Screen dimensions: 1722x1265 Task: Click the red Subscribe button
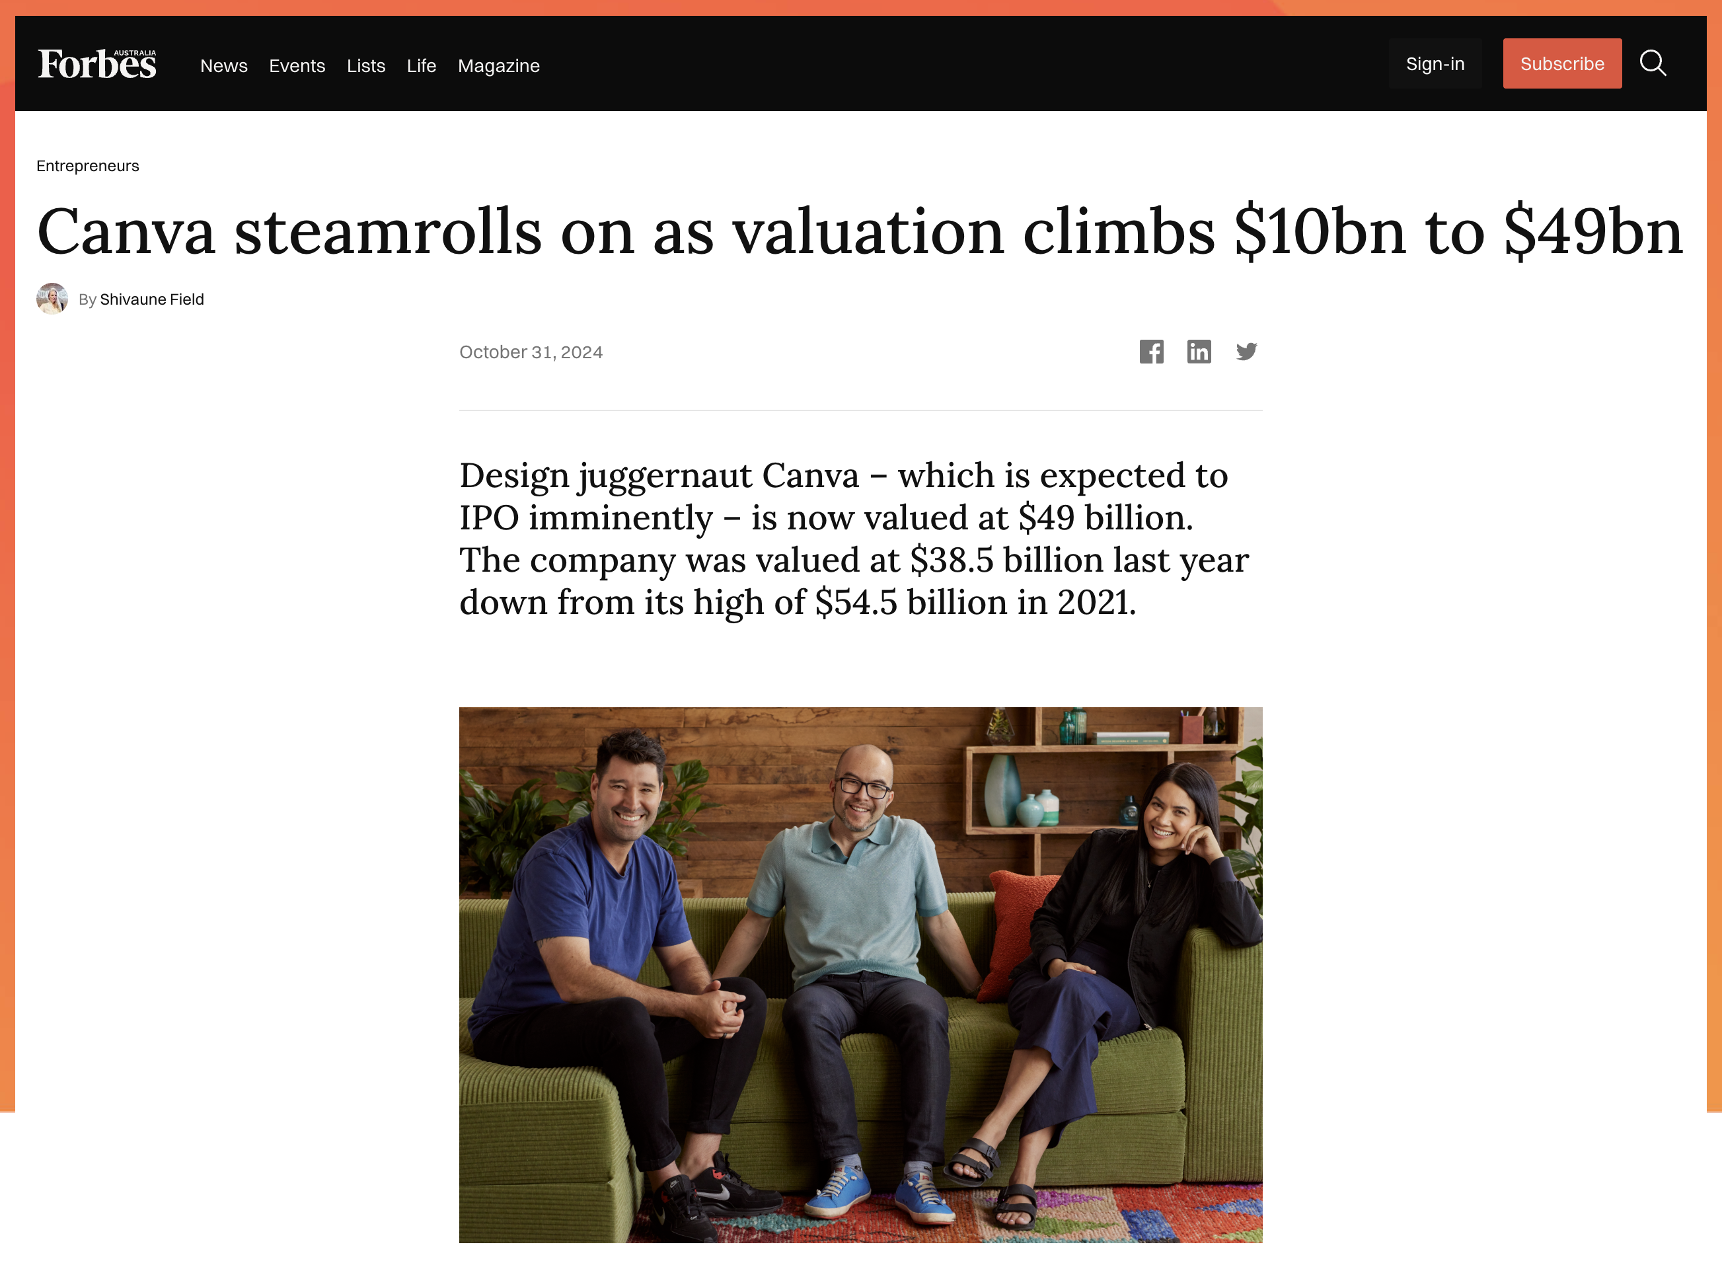pos(1561,63)
